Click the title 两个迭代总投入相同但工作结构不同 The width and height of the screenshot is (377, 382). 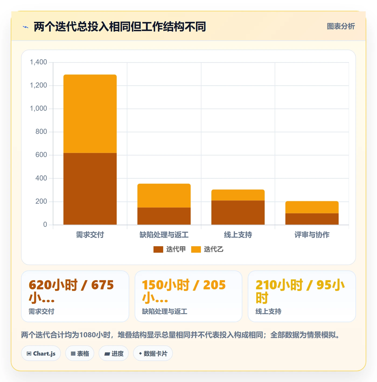click(x=120, y=27)
